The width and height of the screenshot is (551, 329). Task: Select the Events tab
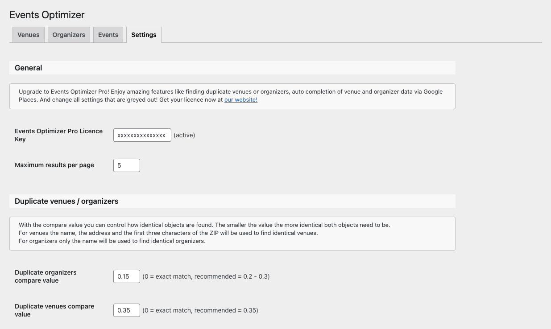click(x=108, y=35)
